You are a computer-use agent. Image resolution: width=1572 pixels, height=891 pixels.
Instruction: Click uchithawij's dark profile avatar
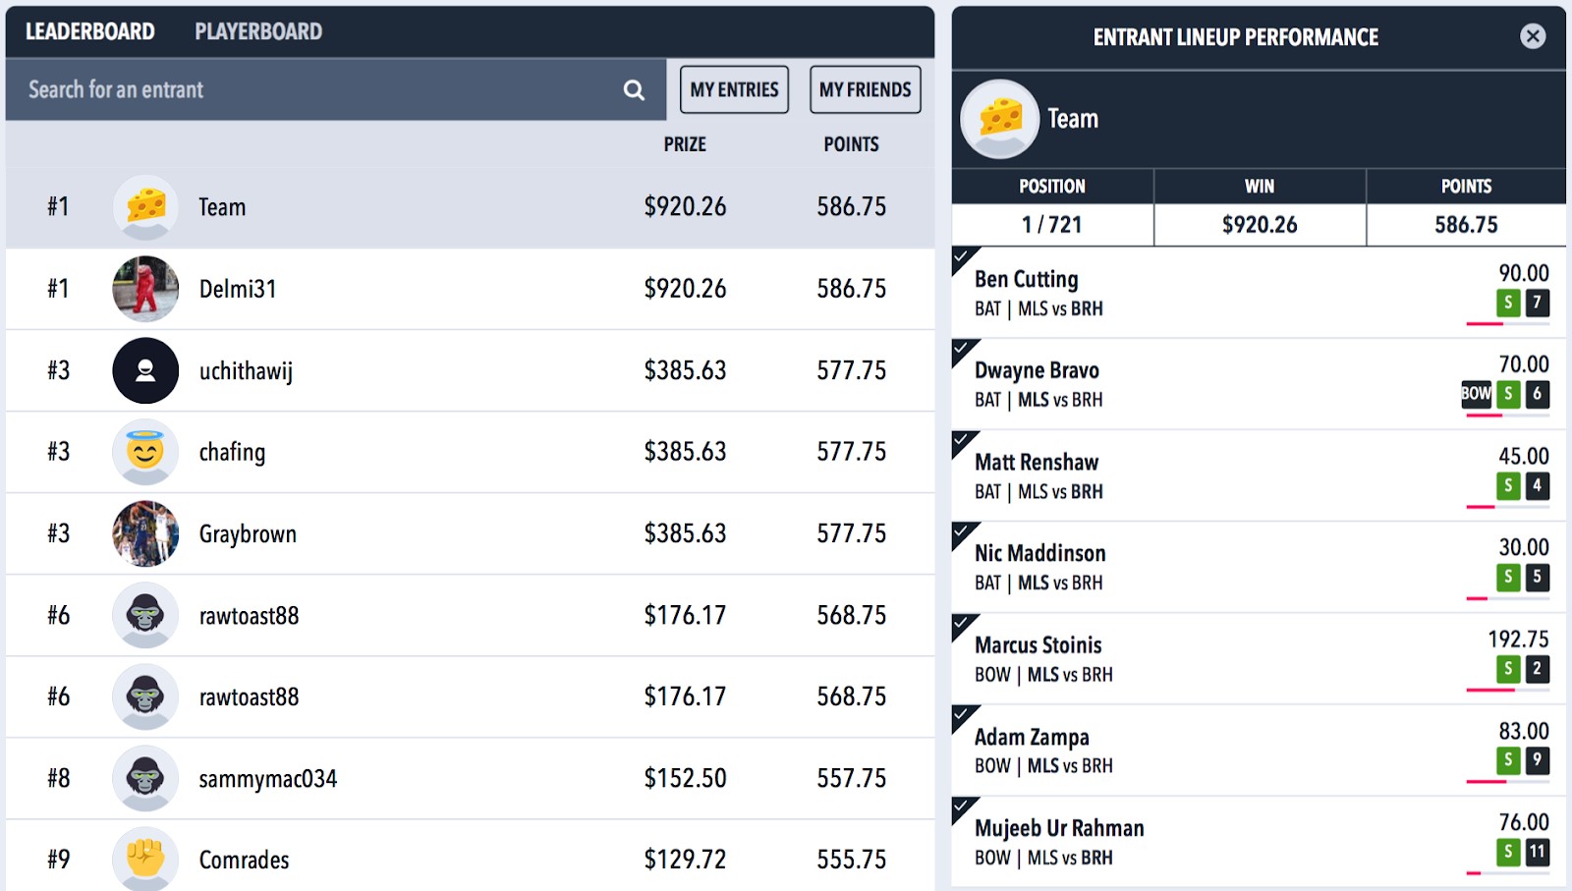[x=145, y=370]
